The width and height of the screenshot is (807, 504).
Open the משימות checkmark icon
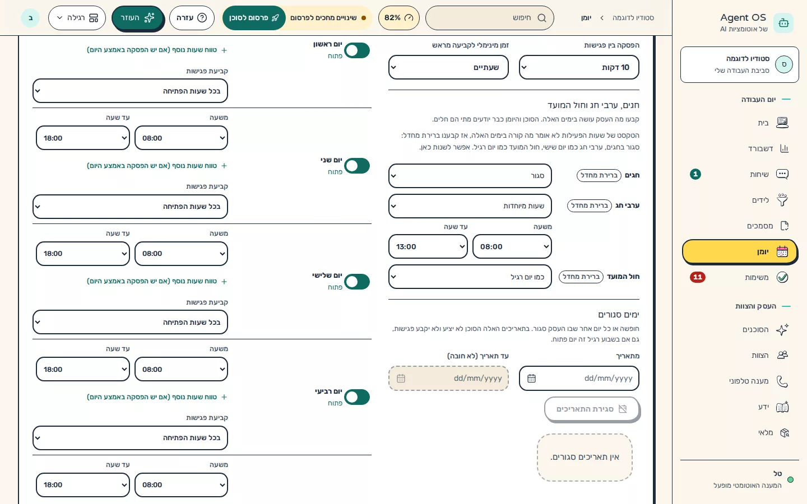tap(782, 277)
